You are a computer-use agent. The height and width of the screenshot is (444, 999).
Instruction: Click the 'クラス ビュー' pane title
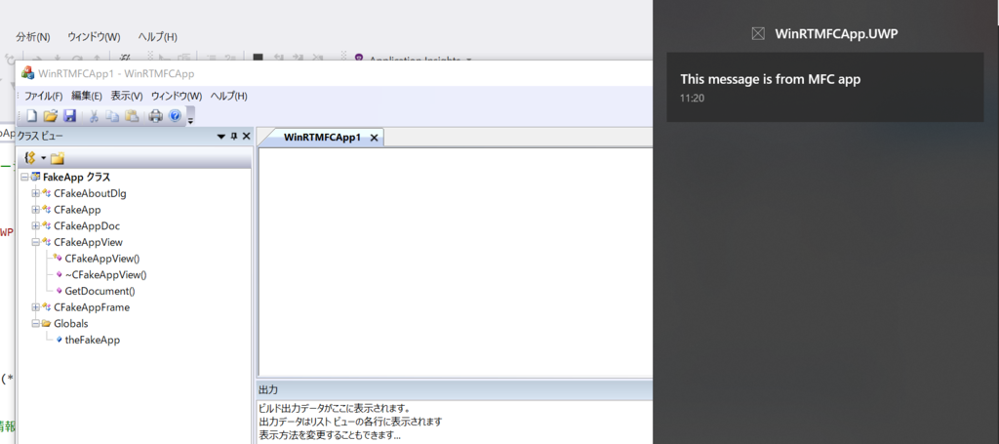40,137
